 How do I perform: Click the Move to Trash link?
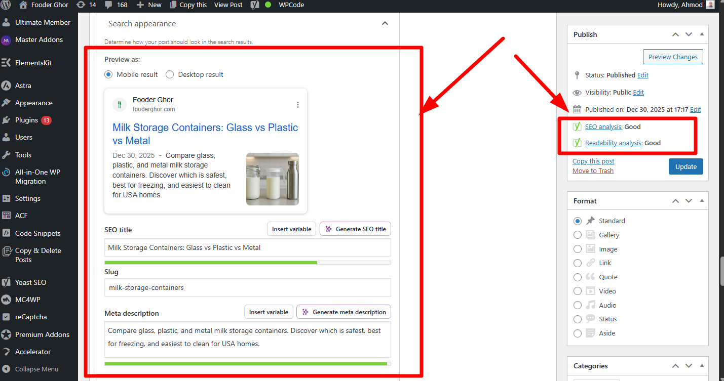click(x=593, y=171)
